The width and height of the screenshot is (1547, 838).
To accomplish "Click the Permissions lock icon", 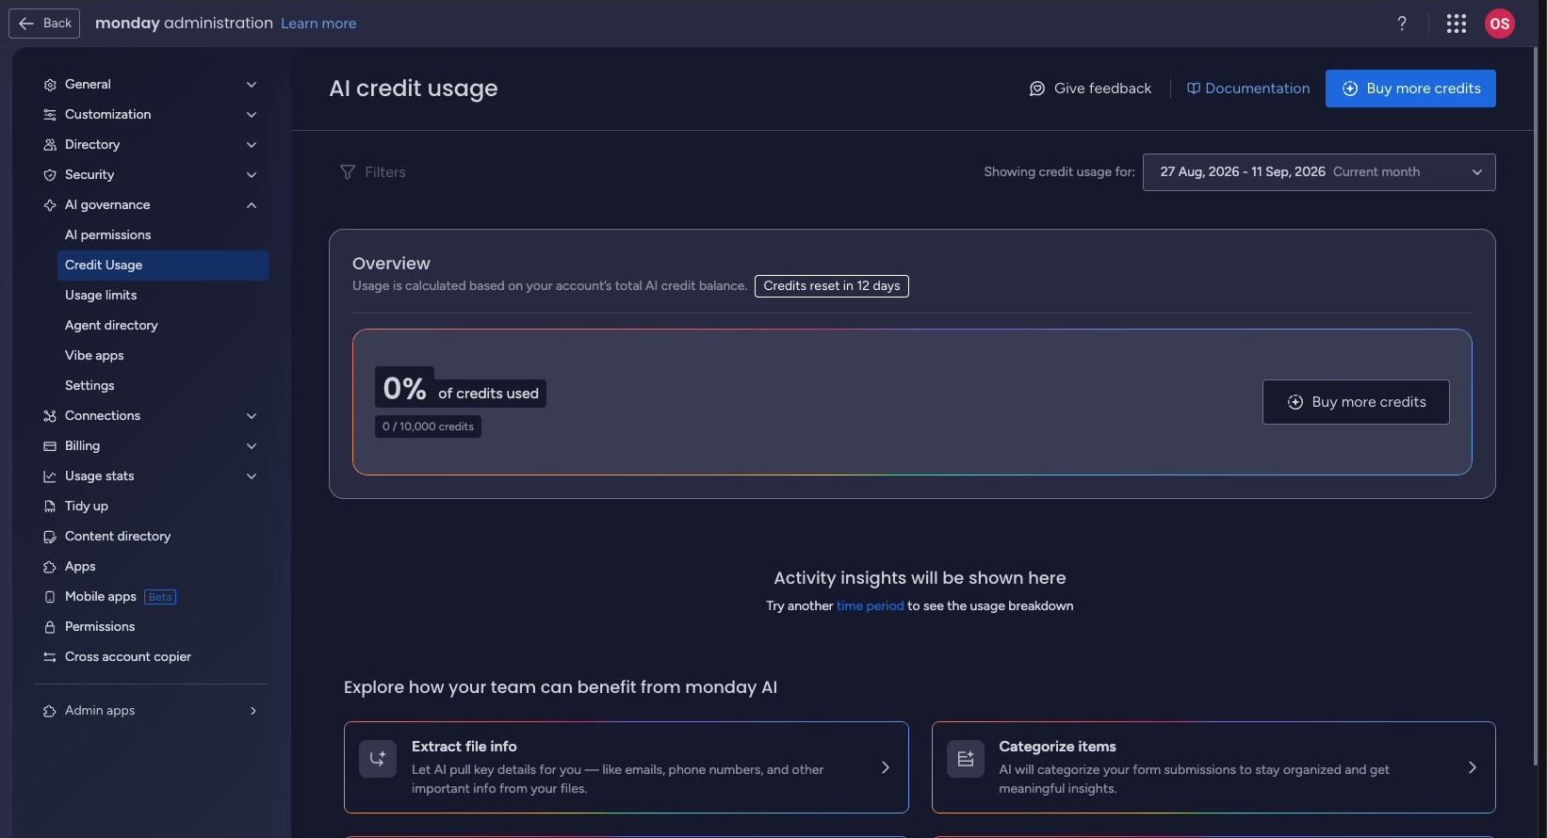I will (50, 627).
